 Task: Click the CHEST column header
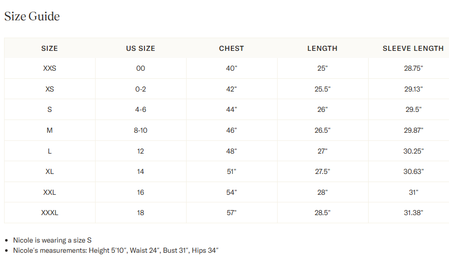231,48
